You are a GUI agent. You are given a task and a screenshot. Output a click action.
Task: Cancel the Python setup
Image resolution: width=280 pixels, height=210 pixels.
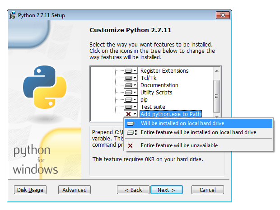[207, 190]
